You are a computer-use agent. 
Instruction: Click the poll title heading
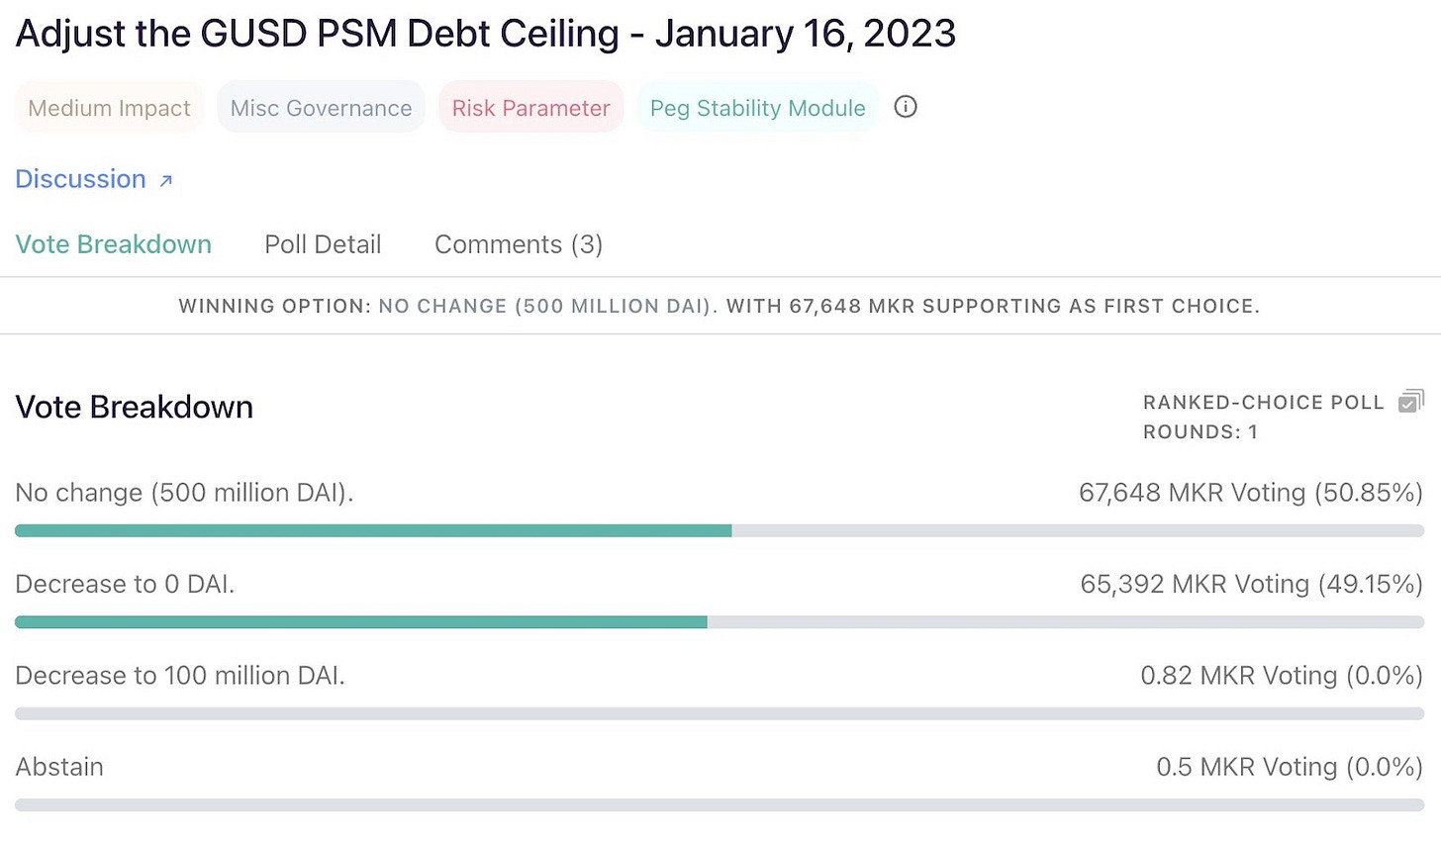[x=486, y=34]
